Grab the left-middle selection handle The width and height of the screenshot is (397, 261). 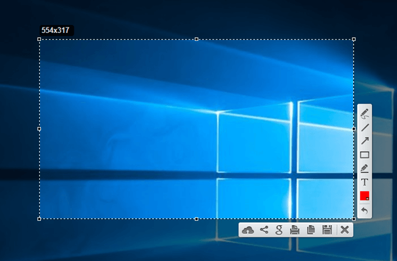click(39, 129)
